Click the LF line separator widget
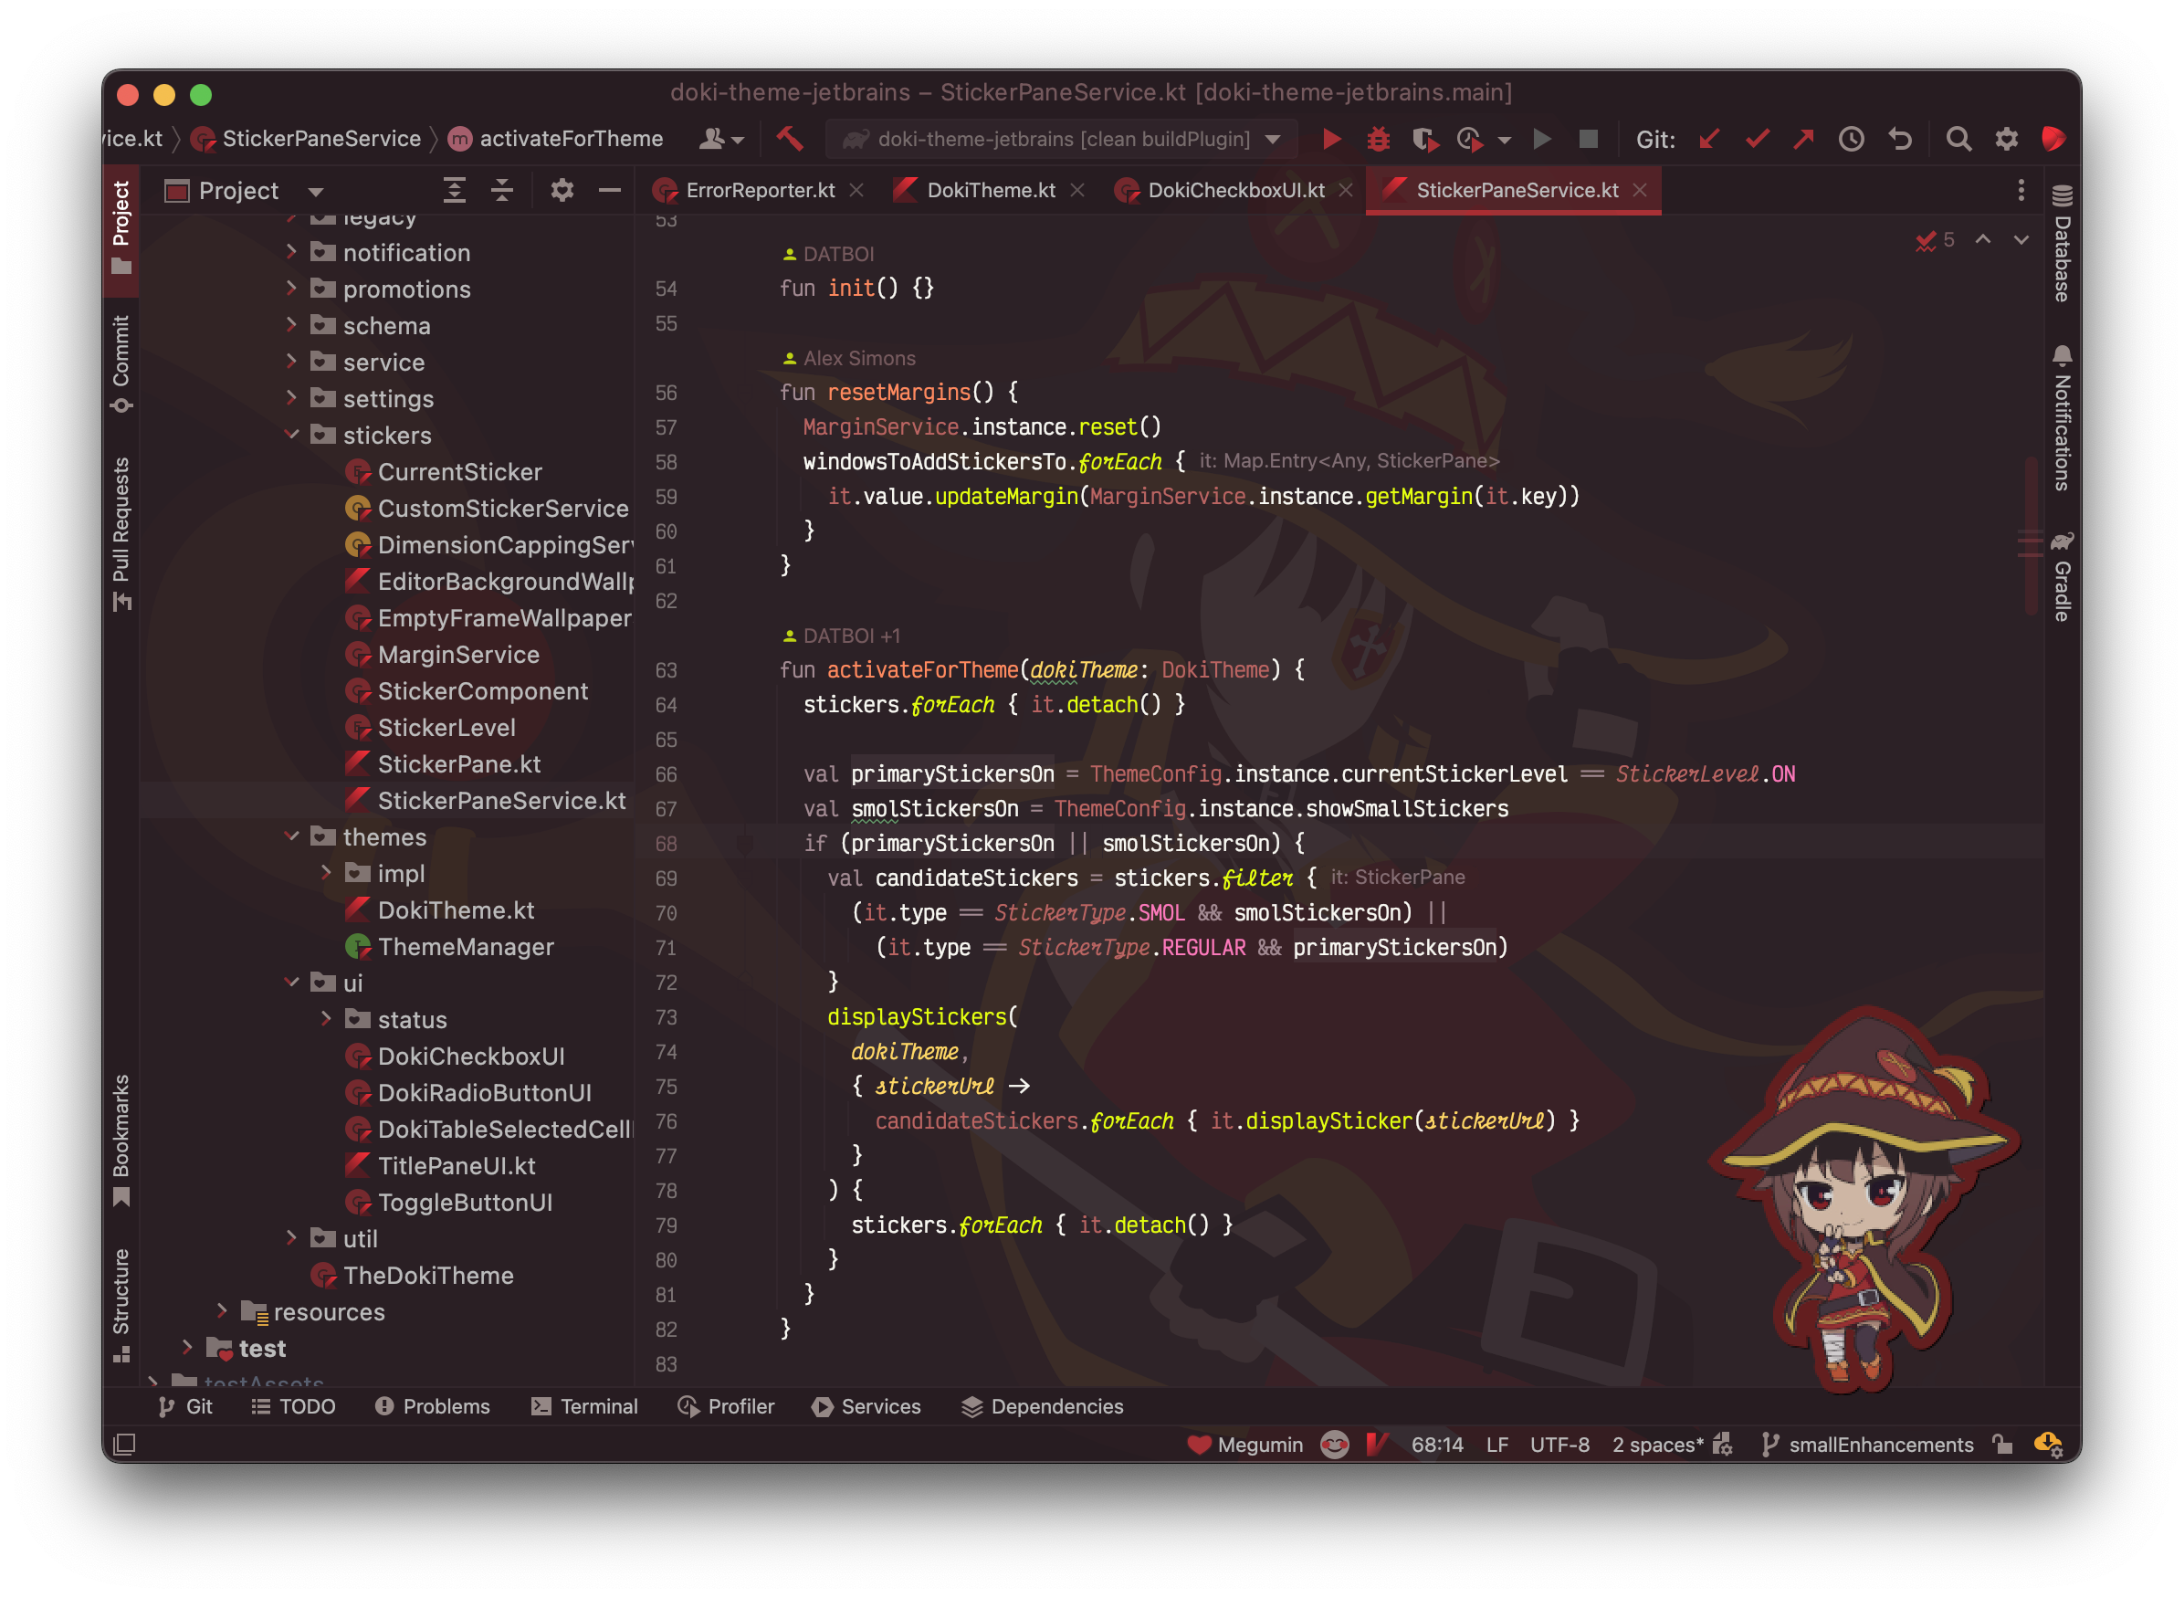This screenshot has width=2184, height=1598. point(1497,1445)
